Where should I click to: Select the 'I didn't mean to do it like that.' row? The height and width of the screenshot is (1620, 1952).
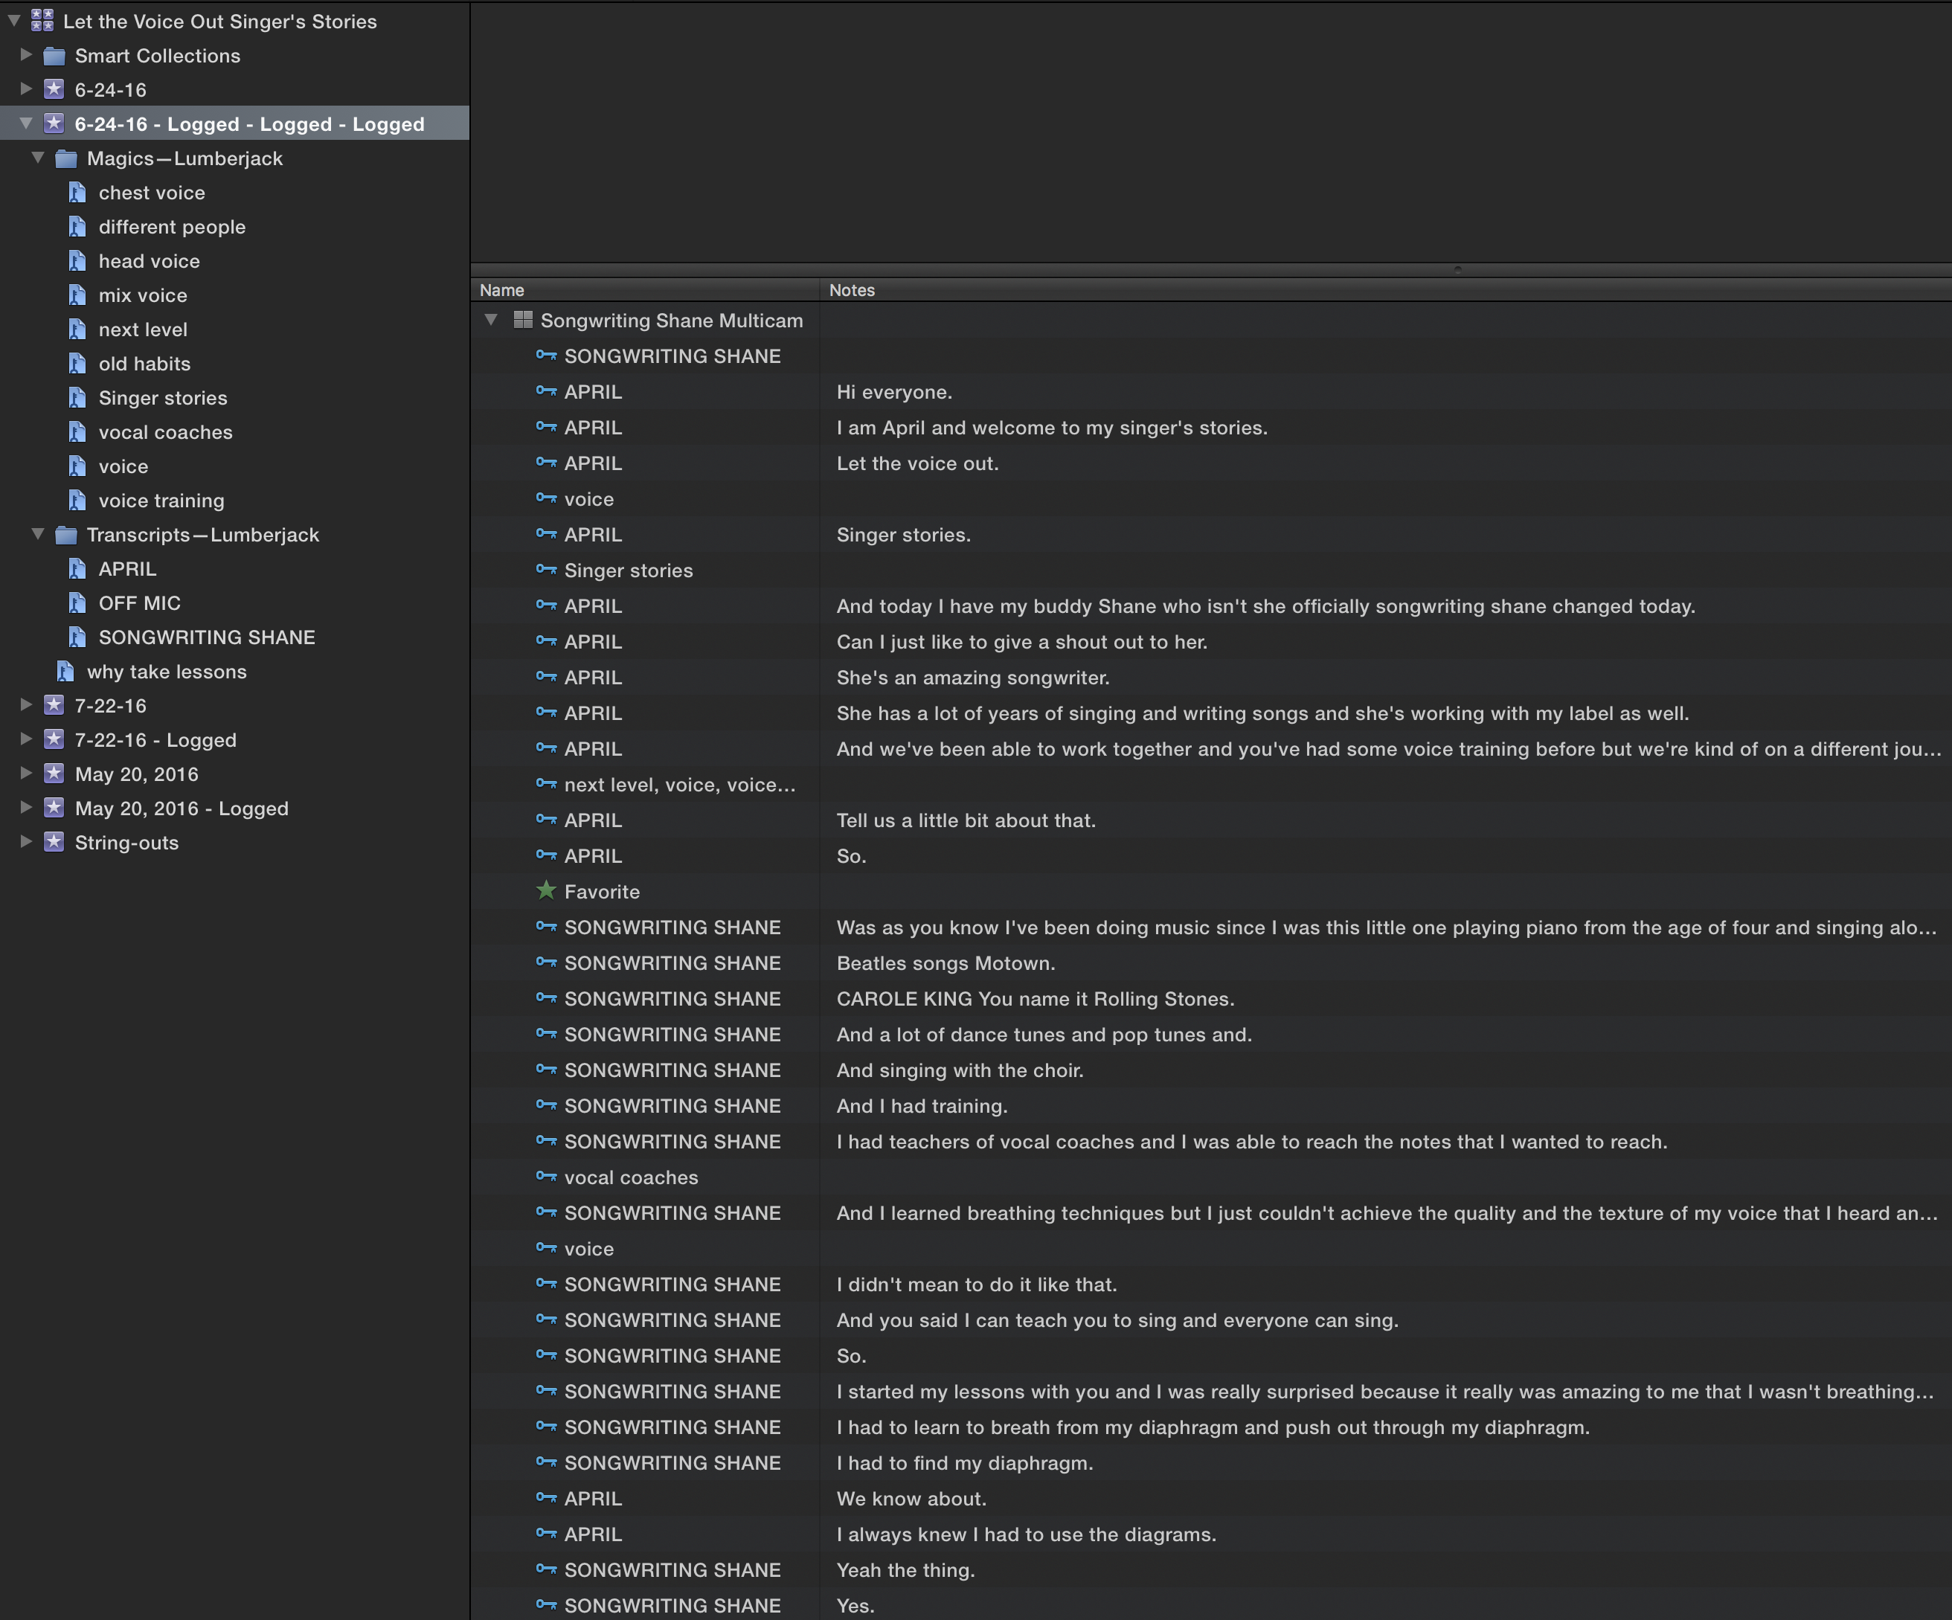point(1211,1285)
